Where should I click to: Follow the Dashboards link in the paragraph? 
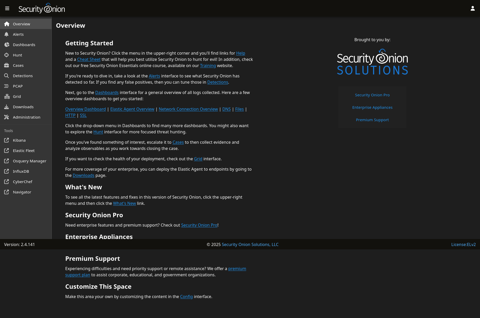coord(107,92)
